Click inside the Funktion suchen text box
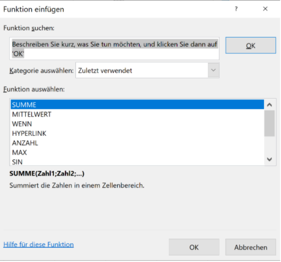This screenshot has height=262, width=281. [114, 49]
